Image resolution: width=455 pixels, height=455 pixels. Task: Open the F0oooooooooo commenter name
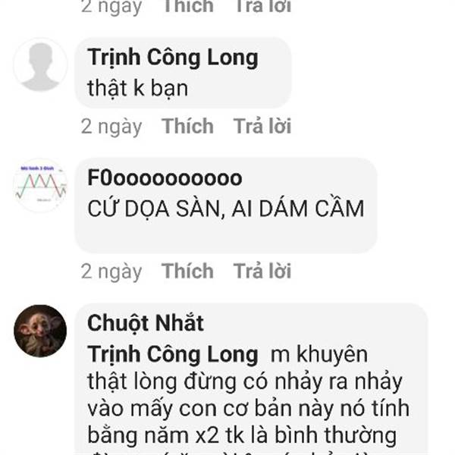[x=165, y=177]
